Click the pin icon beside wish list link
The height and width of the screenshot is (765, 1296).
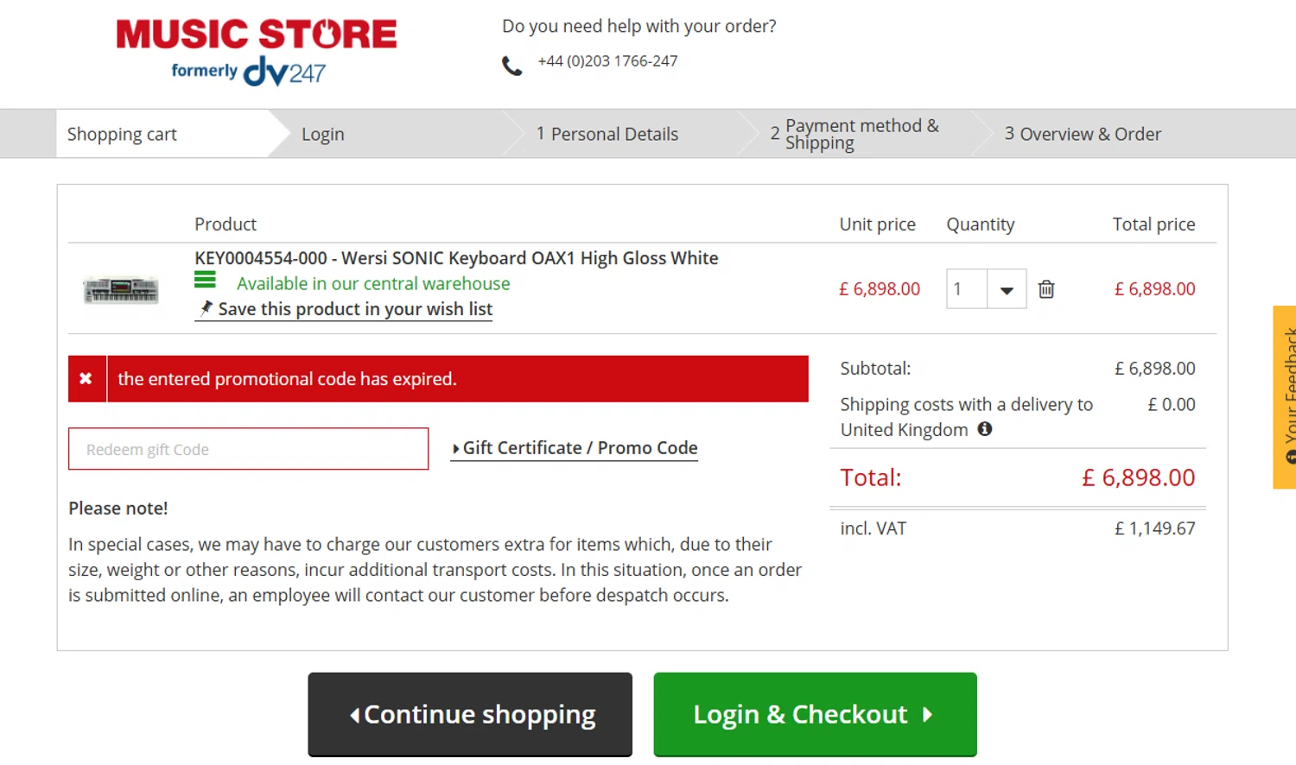(x=206, y=307)
